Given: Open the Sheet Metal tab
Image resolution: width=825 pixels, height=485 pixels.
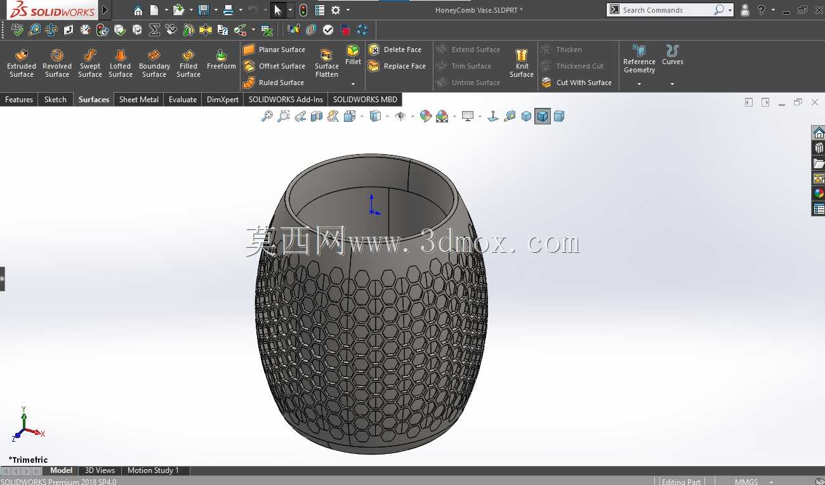Looking at the screenshot, I should point(139,100).
